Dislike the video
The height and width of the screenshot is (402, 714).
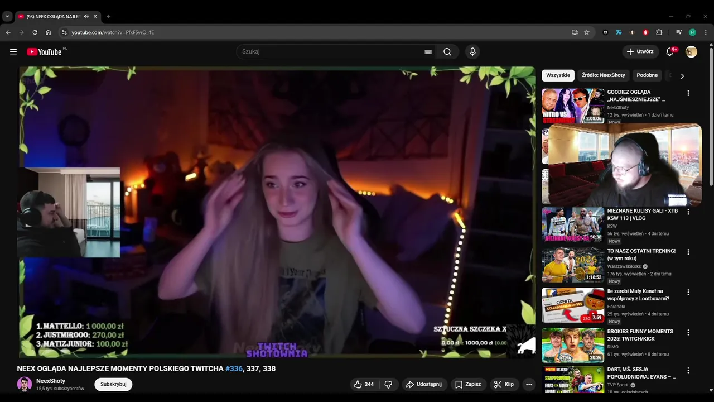[x=388, y=384]
